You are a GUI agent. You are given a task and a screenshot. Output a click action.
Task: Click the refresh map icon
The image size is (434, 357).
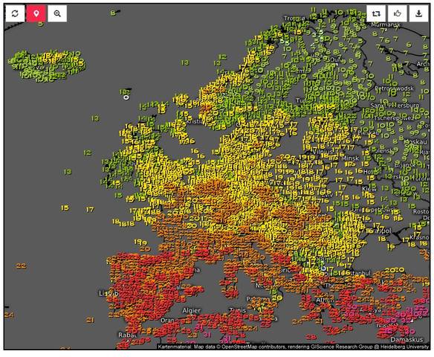[x=15, y=13]
